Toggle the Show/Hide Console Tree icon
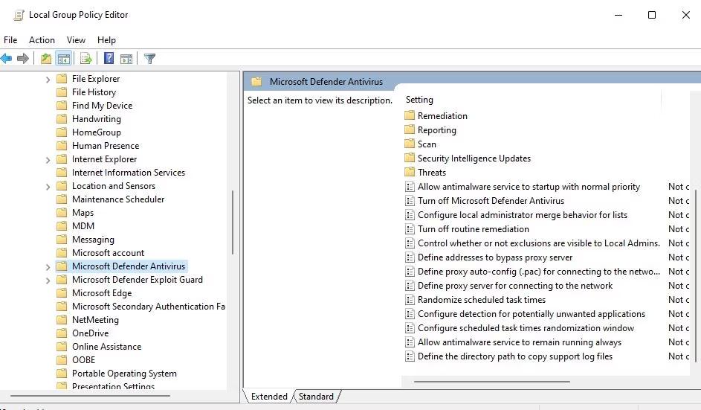701x410 pixels. pos(64,59)
